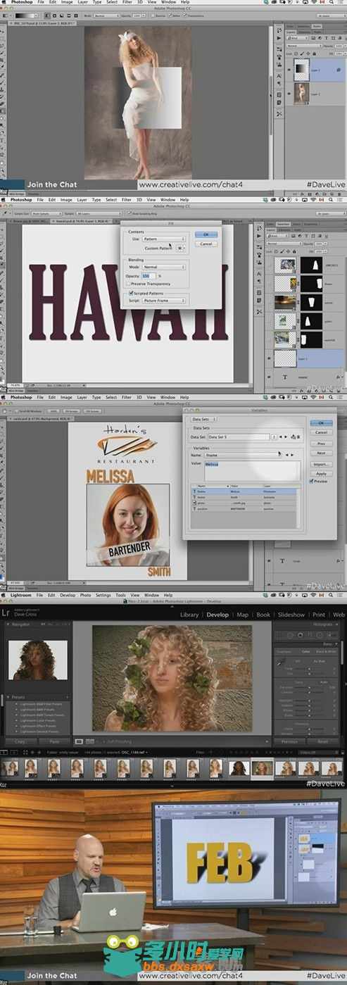Image resolution: width=347 pixels, height=985 pixels.
Task: Open the Settings menu in Lightroom menu bar
Action: 103,595
